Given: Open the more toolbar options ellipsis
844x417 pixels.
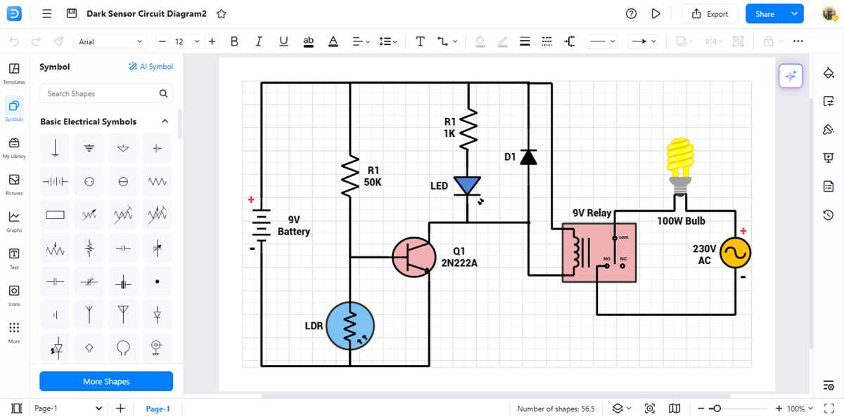Looking at the screenshot, I should [x=798, y=41].
